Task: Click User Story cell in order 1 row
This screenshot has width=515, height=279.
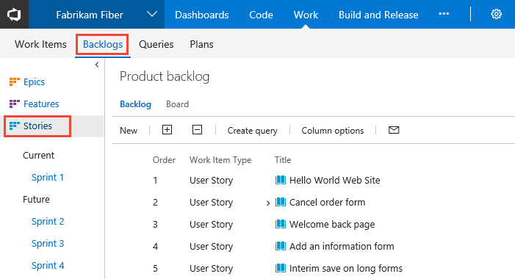Action: tap(211, 180)
